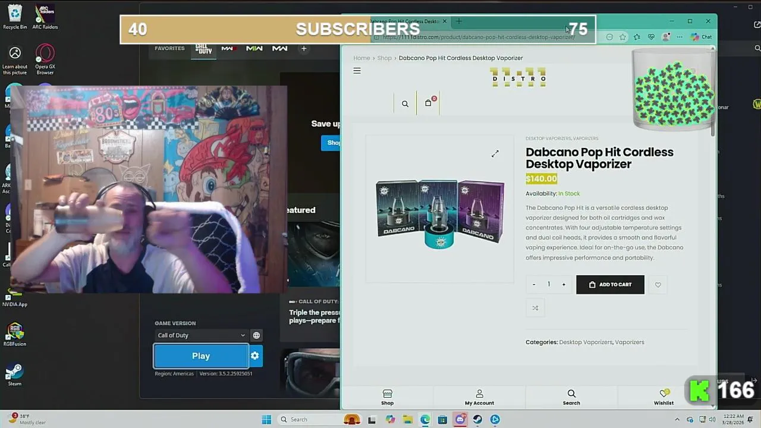
Task: Add product to wishlist with heart icon
Action: (x=658, y=285)
